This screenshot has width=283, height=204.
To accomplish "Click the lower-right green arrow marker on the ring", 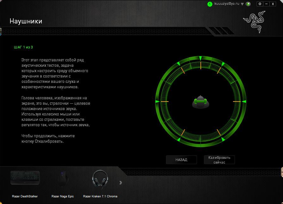I will tap(223, 139).
